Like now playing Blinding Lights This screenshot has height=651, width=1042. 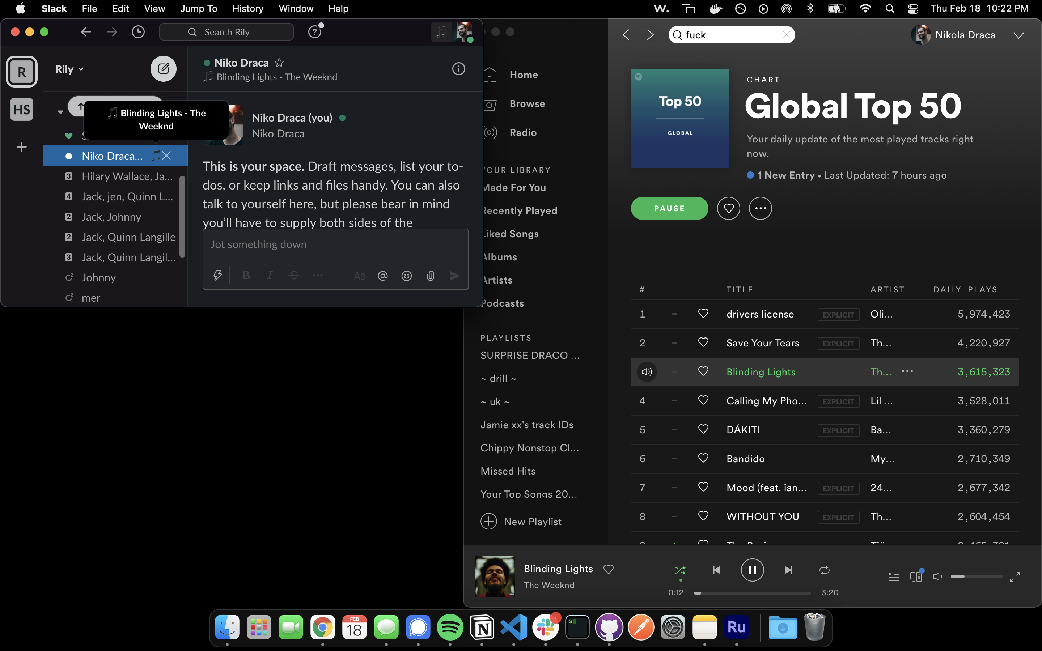point(609,569)
